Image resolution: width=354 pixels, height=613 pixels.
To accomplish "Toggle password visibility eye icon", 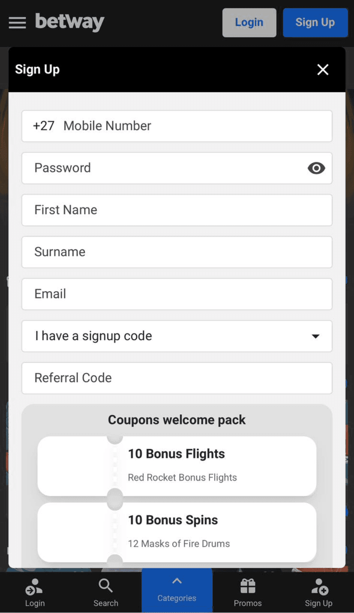I will [316, 168].
